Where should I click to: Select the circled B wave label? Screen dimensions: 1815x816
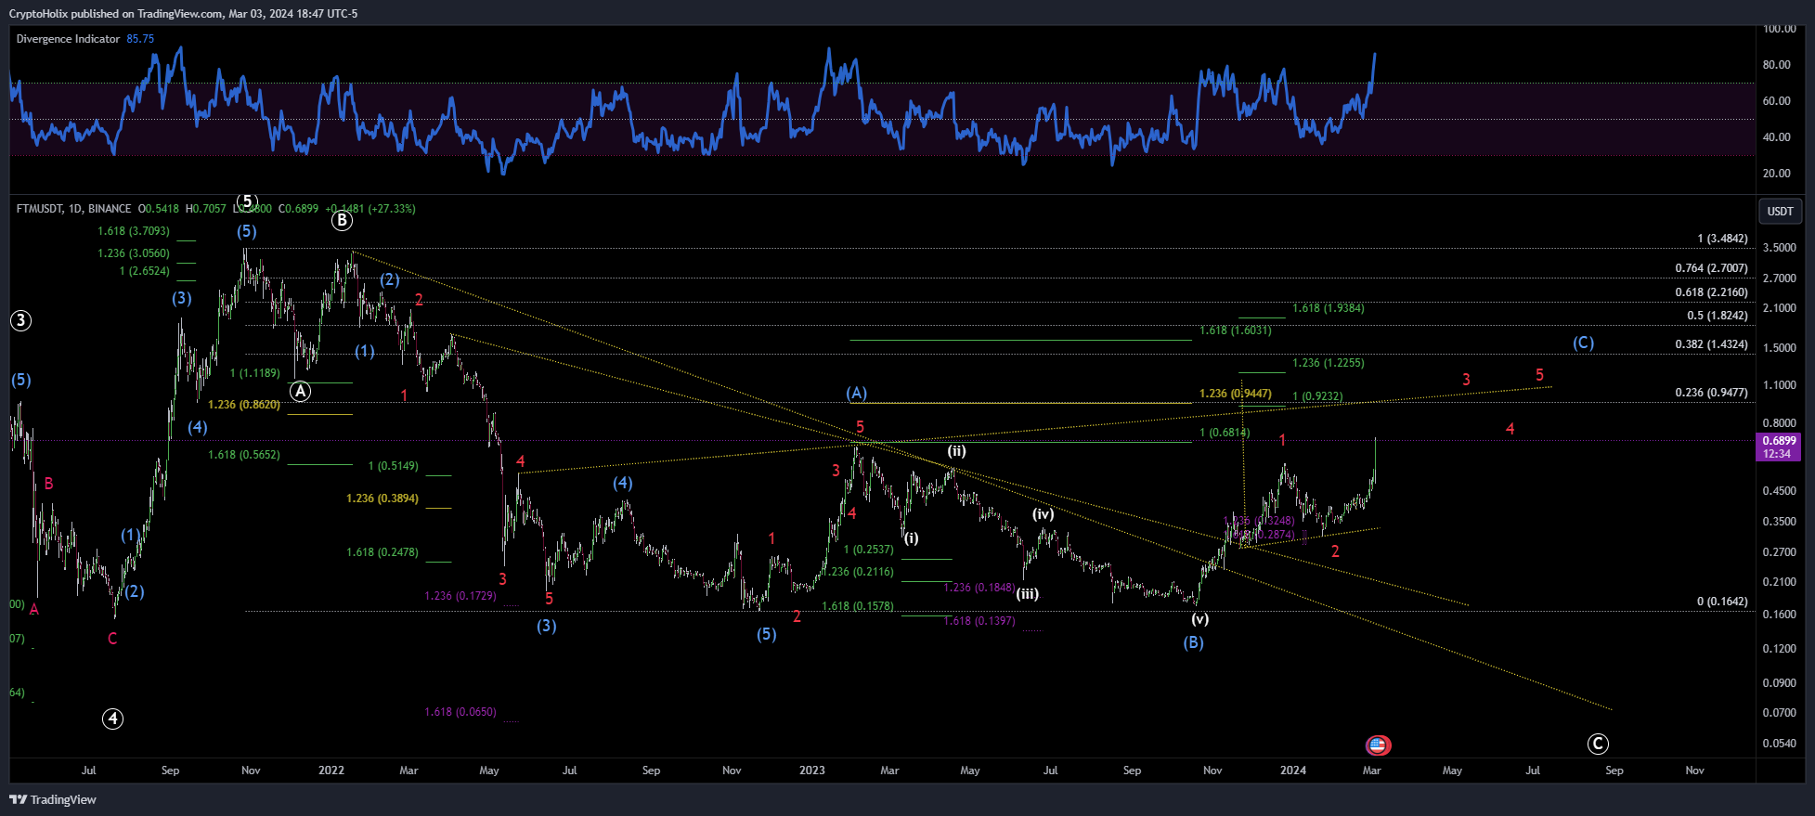342,220
